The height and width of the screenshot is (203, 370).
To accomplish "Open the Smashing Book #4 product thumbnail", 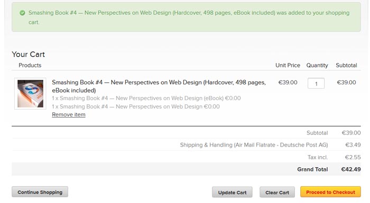I will tap(30, 94).
